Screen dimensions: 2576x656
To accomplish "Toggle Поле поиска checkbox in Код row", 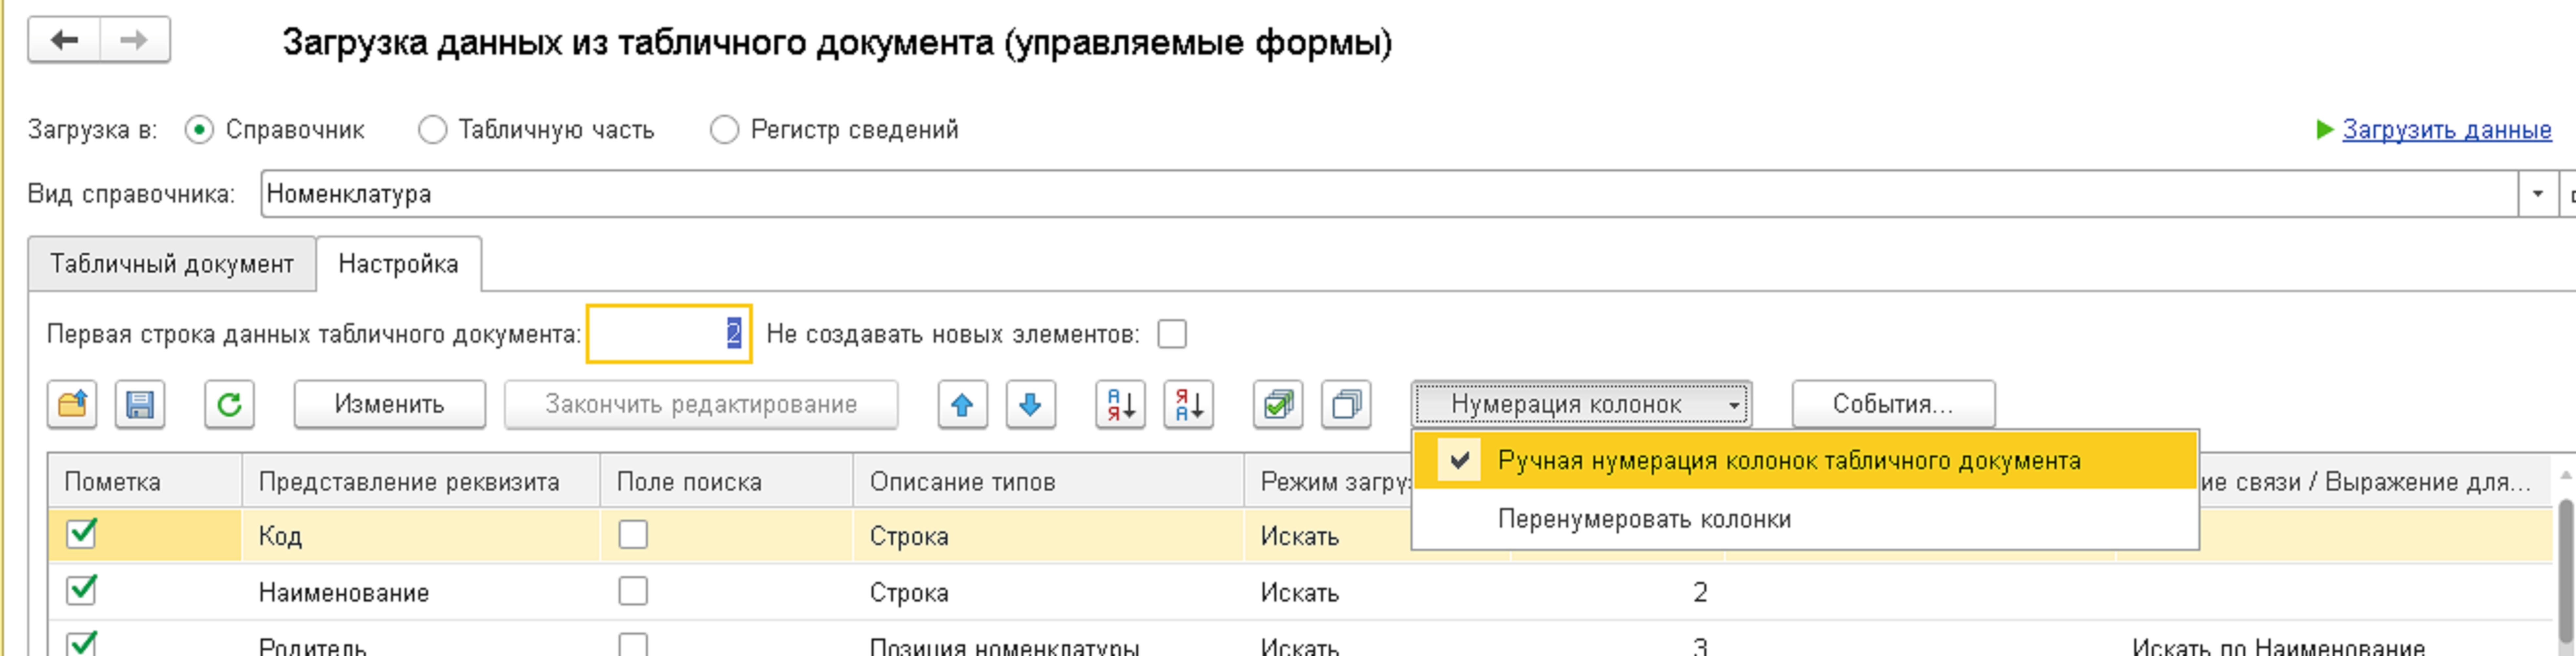I will [633, 535].
